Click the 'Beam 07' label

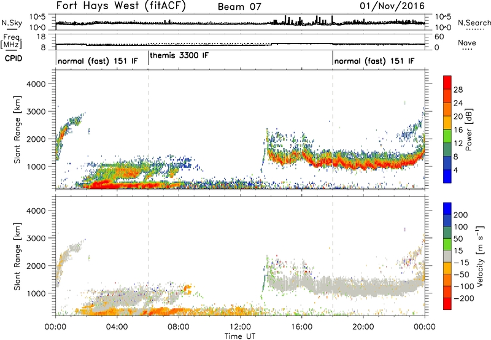(239, 7)
